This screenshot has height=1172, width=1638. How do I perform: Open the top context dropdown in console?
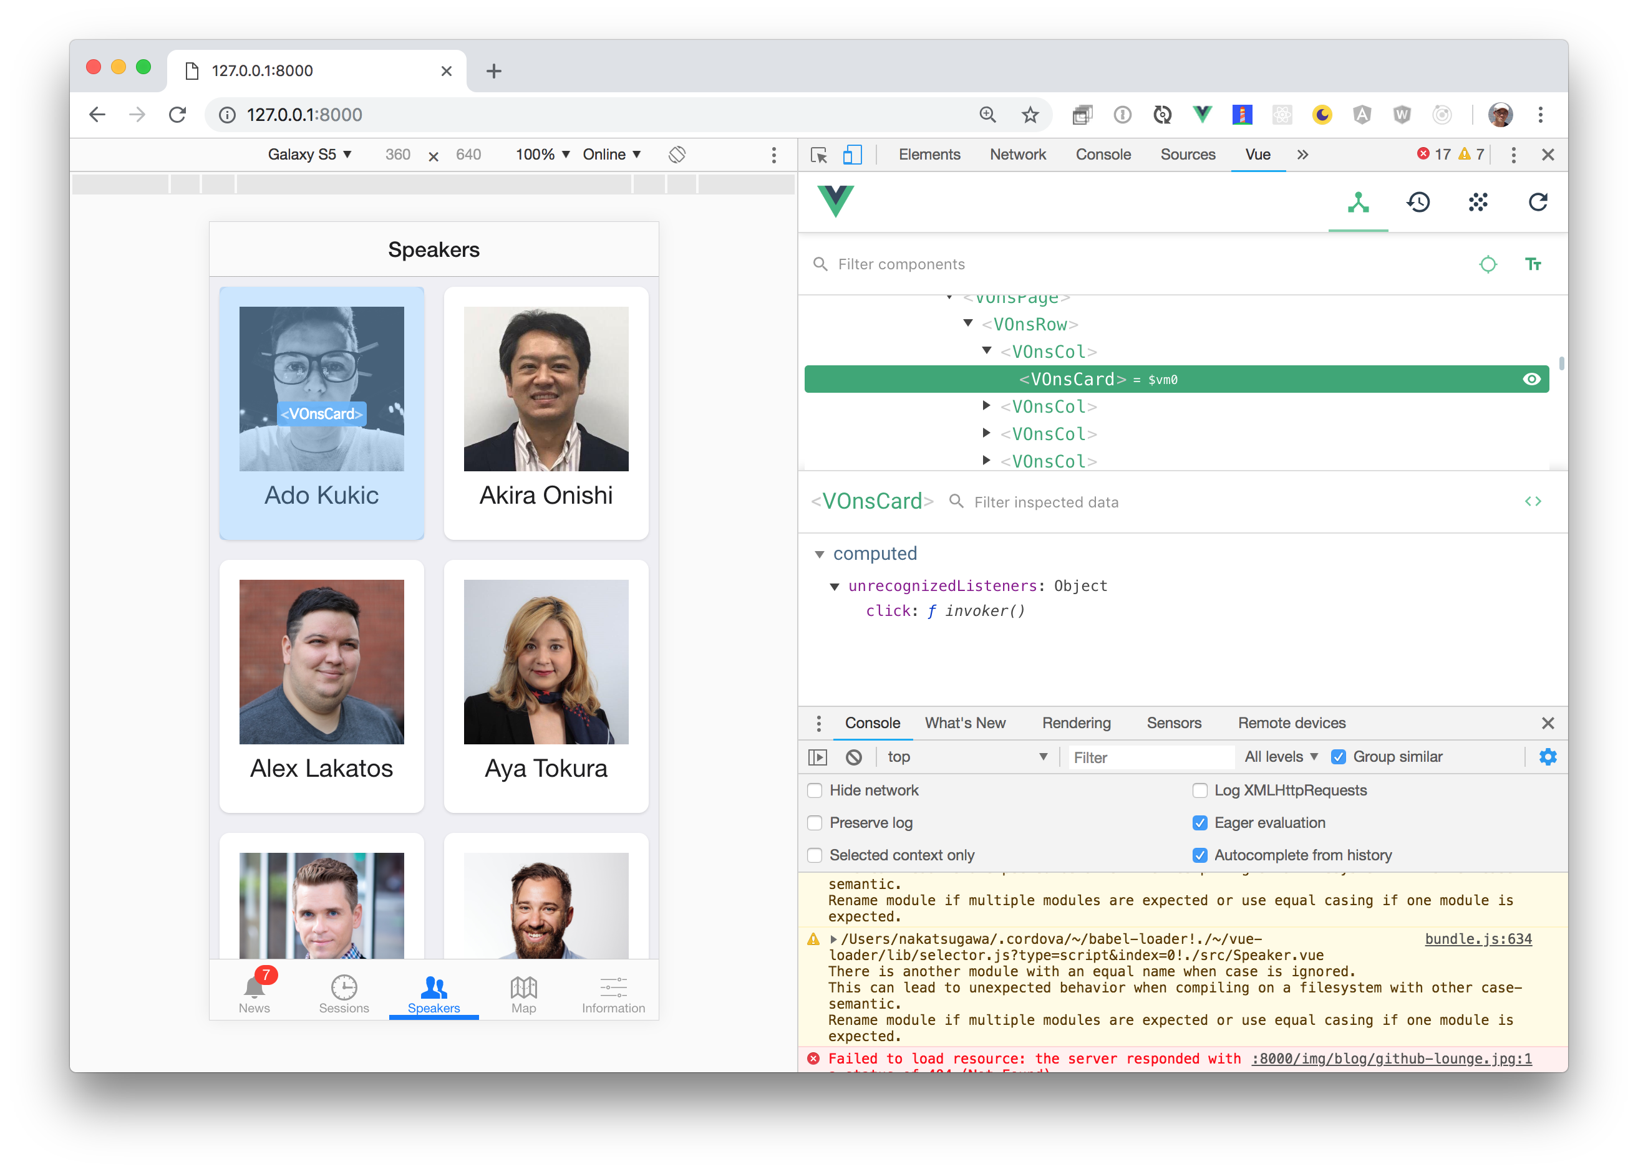point(967,757)
